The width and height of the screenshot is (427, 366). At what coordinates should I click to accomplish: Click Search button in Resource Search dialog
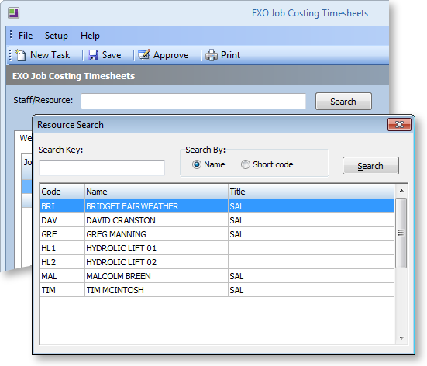[370, 166]
